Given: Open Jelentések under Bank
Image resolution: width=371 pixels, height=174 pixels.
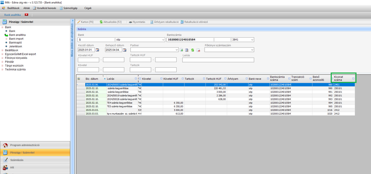Looking at the screenshot, I should click(15, 46).
